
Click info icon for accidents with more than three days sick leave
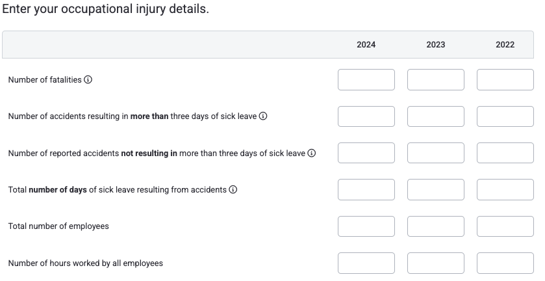(263, 116)
